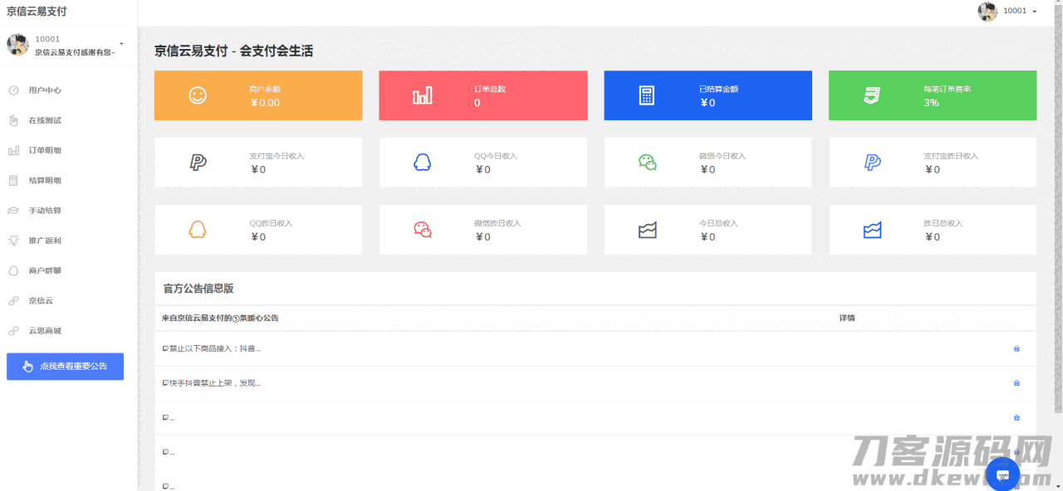The width and height of the screenshot is (1063, 491).
Task: Click the blue QQ penguin icon for QQ今日收入
Action: click(422, 163)
